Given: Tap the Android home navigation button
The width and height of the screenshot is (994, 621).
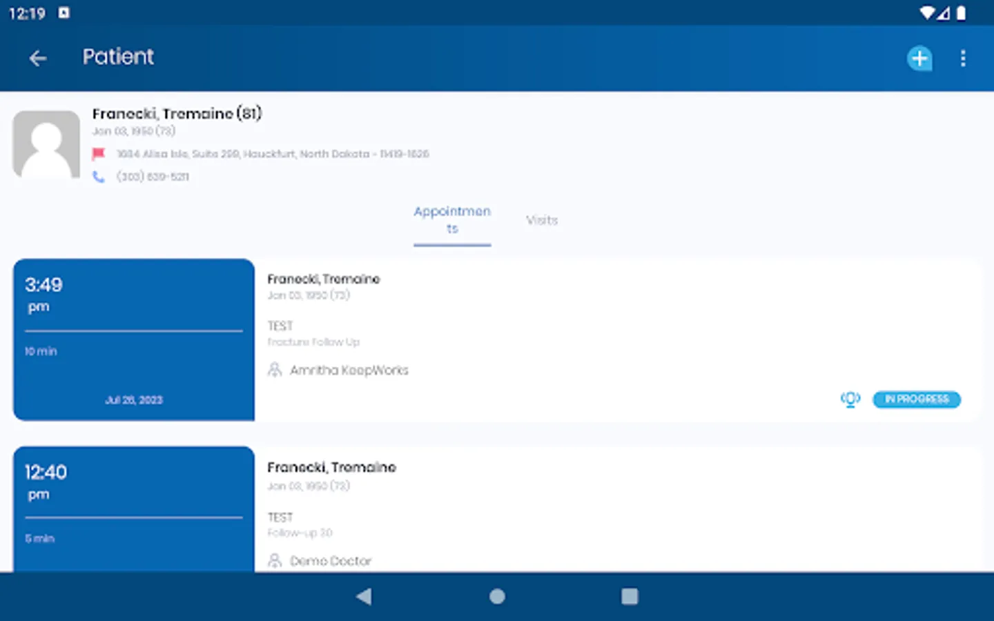Looking at the screenshot, I should coord(497,596).
